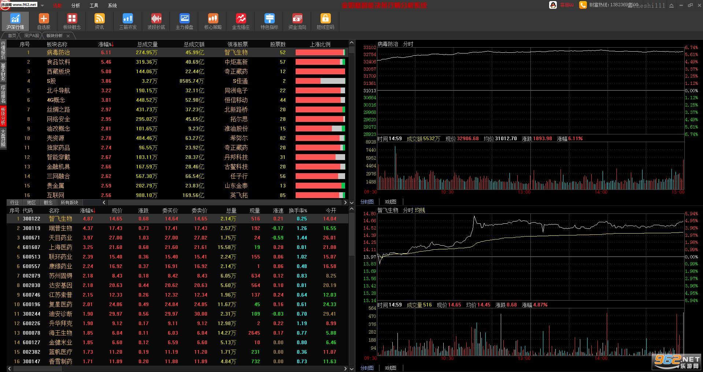The width and height of the screenshot is (703, 372).
Task: Switch to the 所有板块 filter tab
Action: coord(70,202)
